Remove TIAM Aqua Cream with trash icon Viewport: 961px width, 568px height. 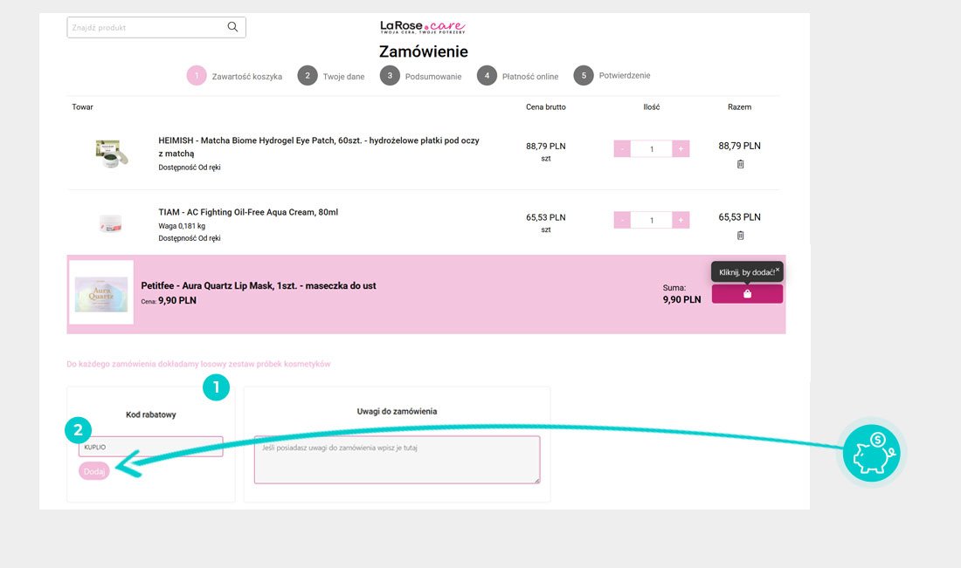pyautogui.click(x=740, y=236)
